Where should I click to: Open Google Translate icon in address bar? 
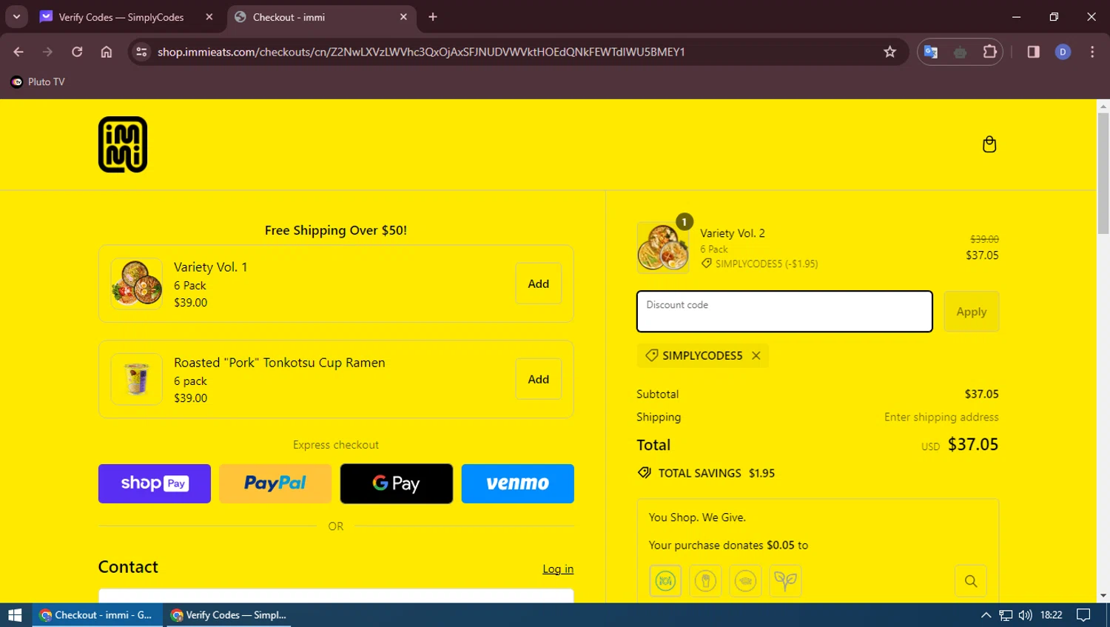[x=931, y=52]
